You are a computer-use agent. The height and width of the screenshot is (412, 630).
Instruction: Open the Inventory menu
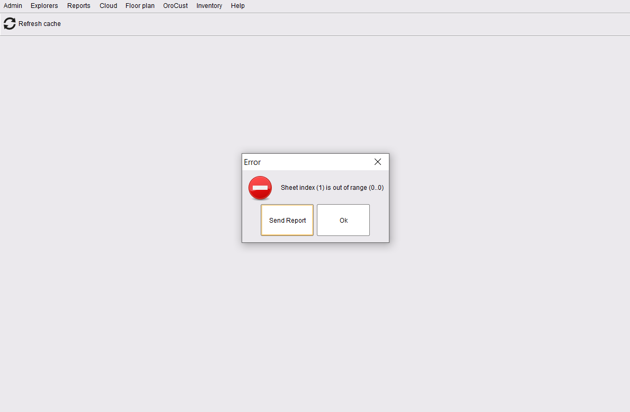(209, 6)
